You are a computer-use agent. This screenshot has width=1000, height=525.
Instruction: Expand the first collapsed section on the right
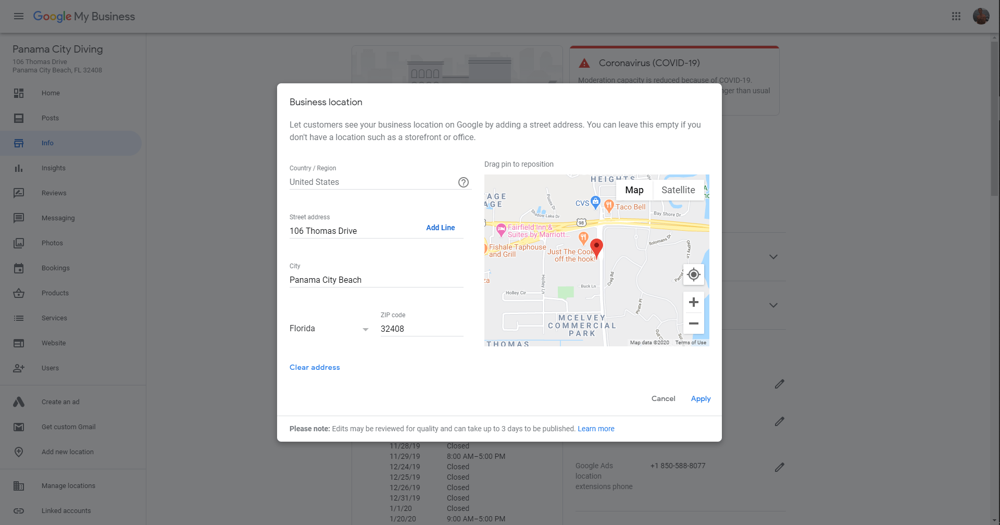point(773,257)
